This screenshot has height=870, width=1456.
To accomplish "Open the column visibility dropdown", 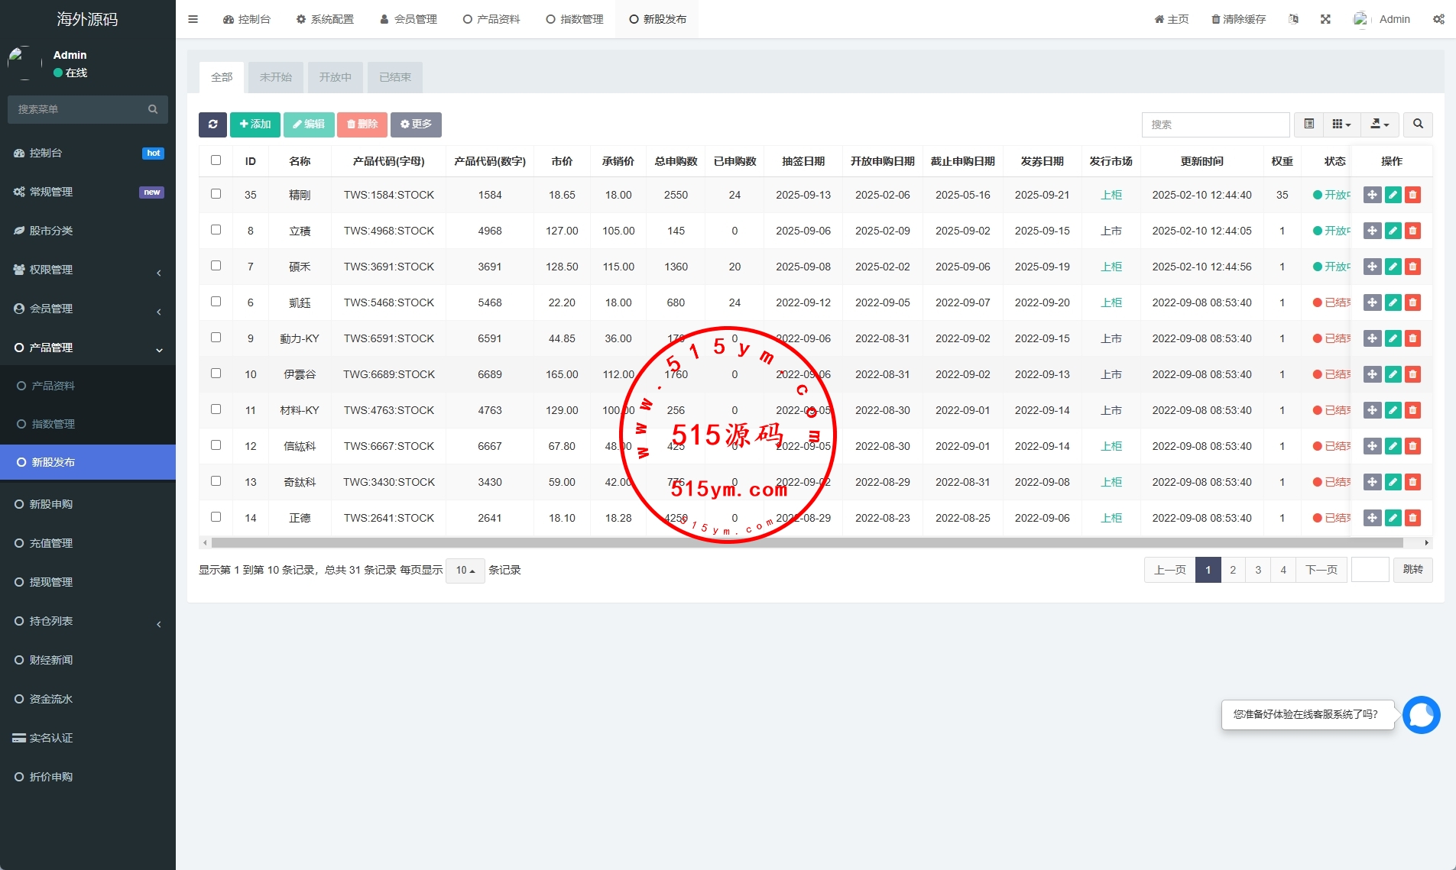I will click(1341, 125).
